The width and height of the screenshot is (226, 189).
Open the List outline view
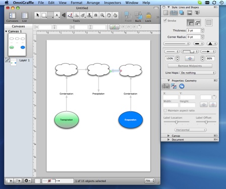point(25,17)
